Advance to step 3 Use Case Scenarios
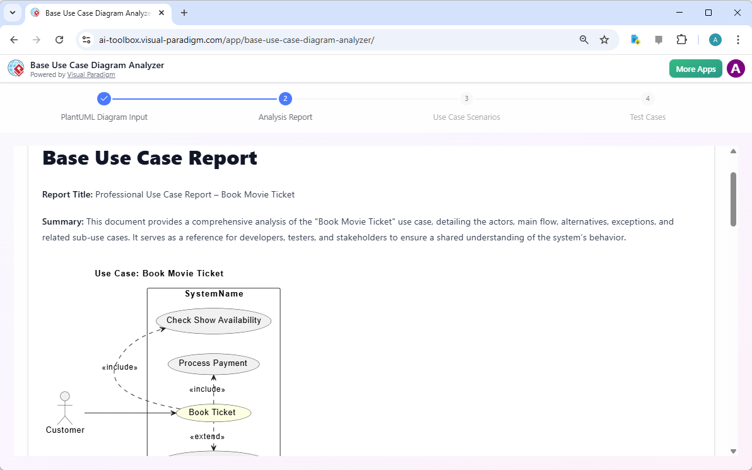The image size is (752, 470). click(466, 98)
